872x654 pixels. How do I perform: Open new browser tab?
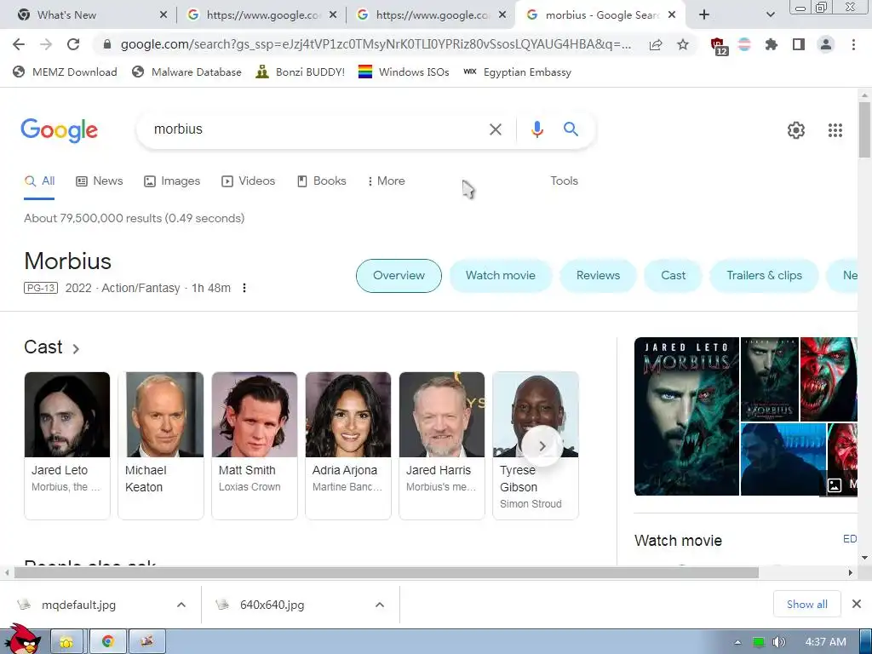704,15
